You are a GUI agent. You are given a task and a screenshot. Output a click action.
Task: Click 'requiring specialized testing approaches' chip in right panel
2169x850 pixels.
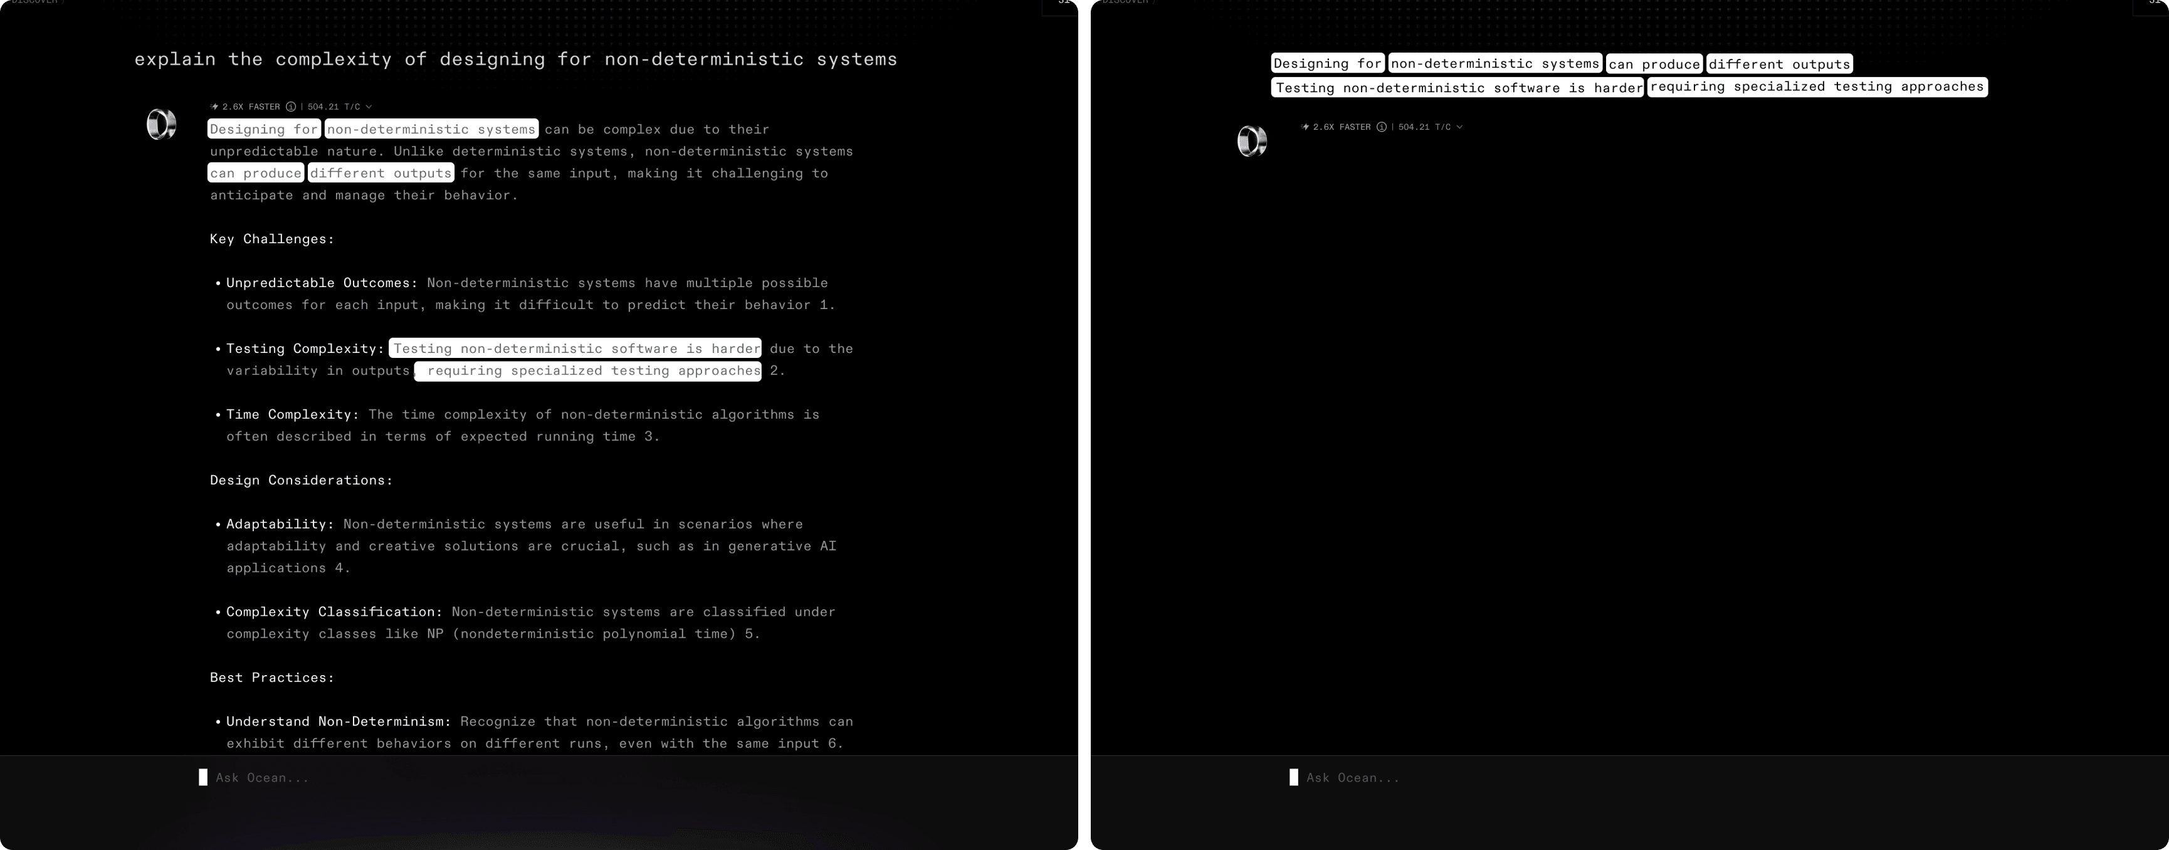[x=1817, y=87]
